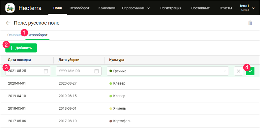Confirm the row with green checkmark button

pyautogui.click(x=250, y=71)
